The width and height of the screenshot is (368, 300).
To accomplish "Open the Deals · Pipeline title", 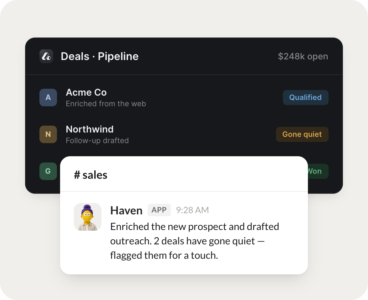I will tap(100, 56).
